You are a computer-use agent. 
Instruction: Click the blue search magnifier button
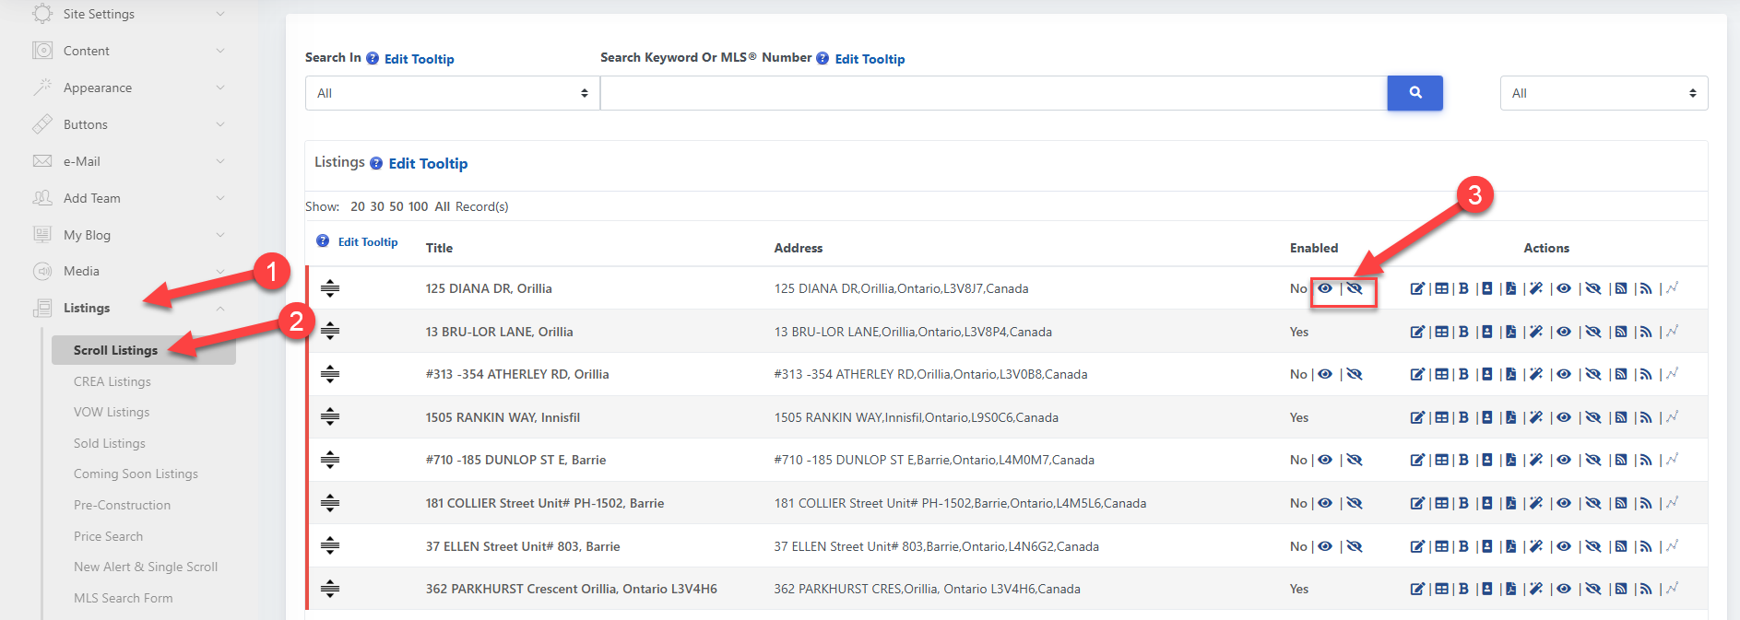click(x=1414, y=93)
